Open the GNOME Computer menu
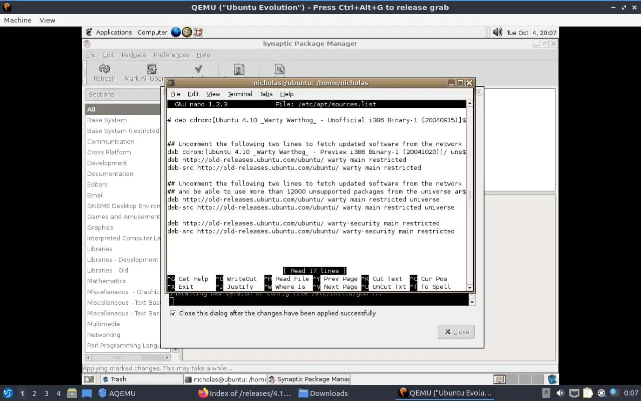The image size is (641, 401). pyautogui.click(x=152, y=32)
